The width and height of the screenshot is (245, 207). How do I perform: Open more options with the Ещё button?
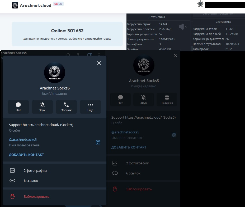[90, 107]
